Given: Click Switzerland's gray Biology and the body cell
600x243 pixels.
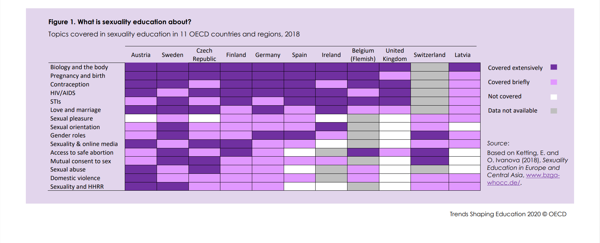Looking at the screenshot, I should (x=429, y=67).
